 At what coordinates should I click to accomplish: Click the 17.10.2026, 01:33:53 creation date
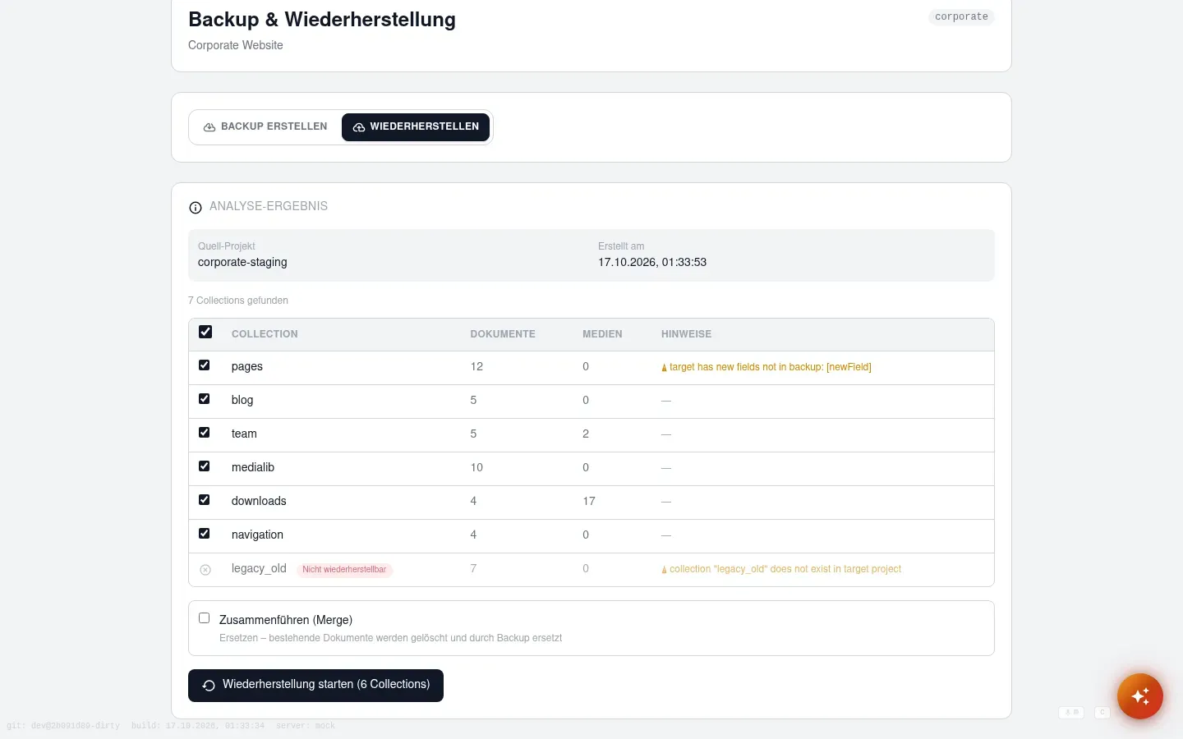[652, 262]
